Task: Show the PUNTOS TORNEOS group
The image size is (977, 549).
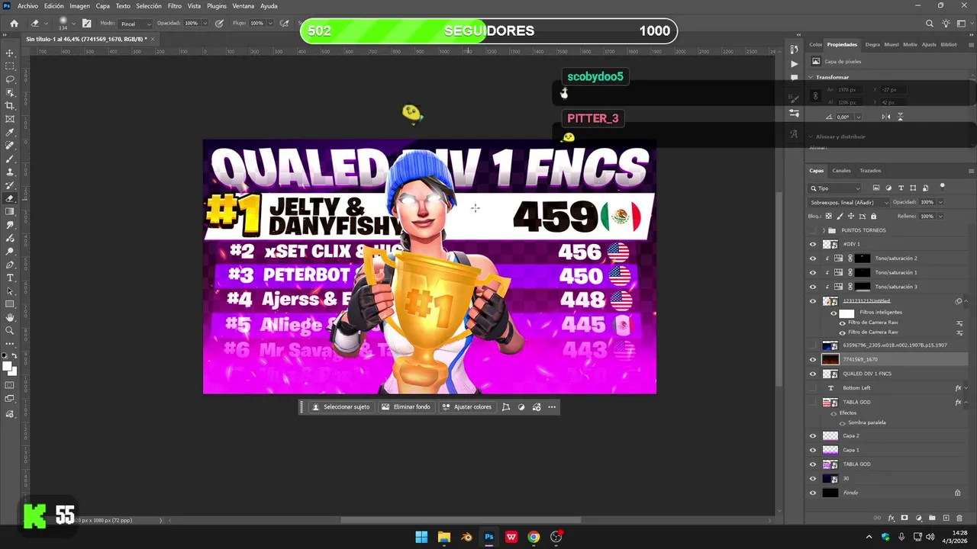Action: pyautogui.click(x=812, y=230)
